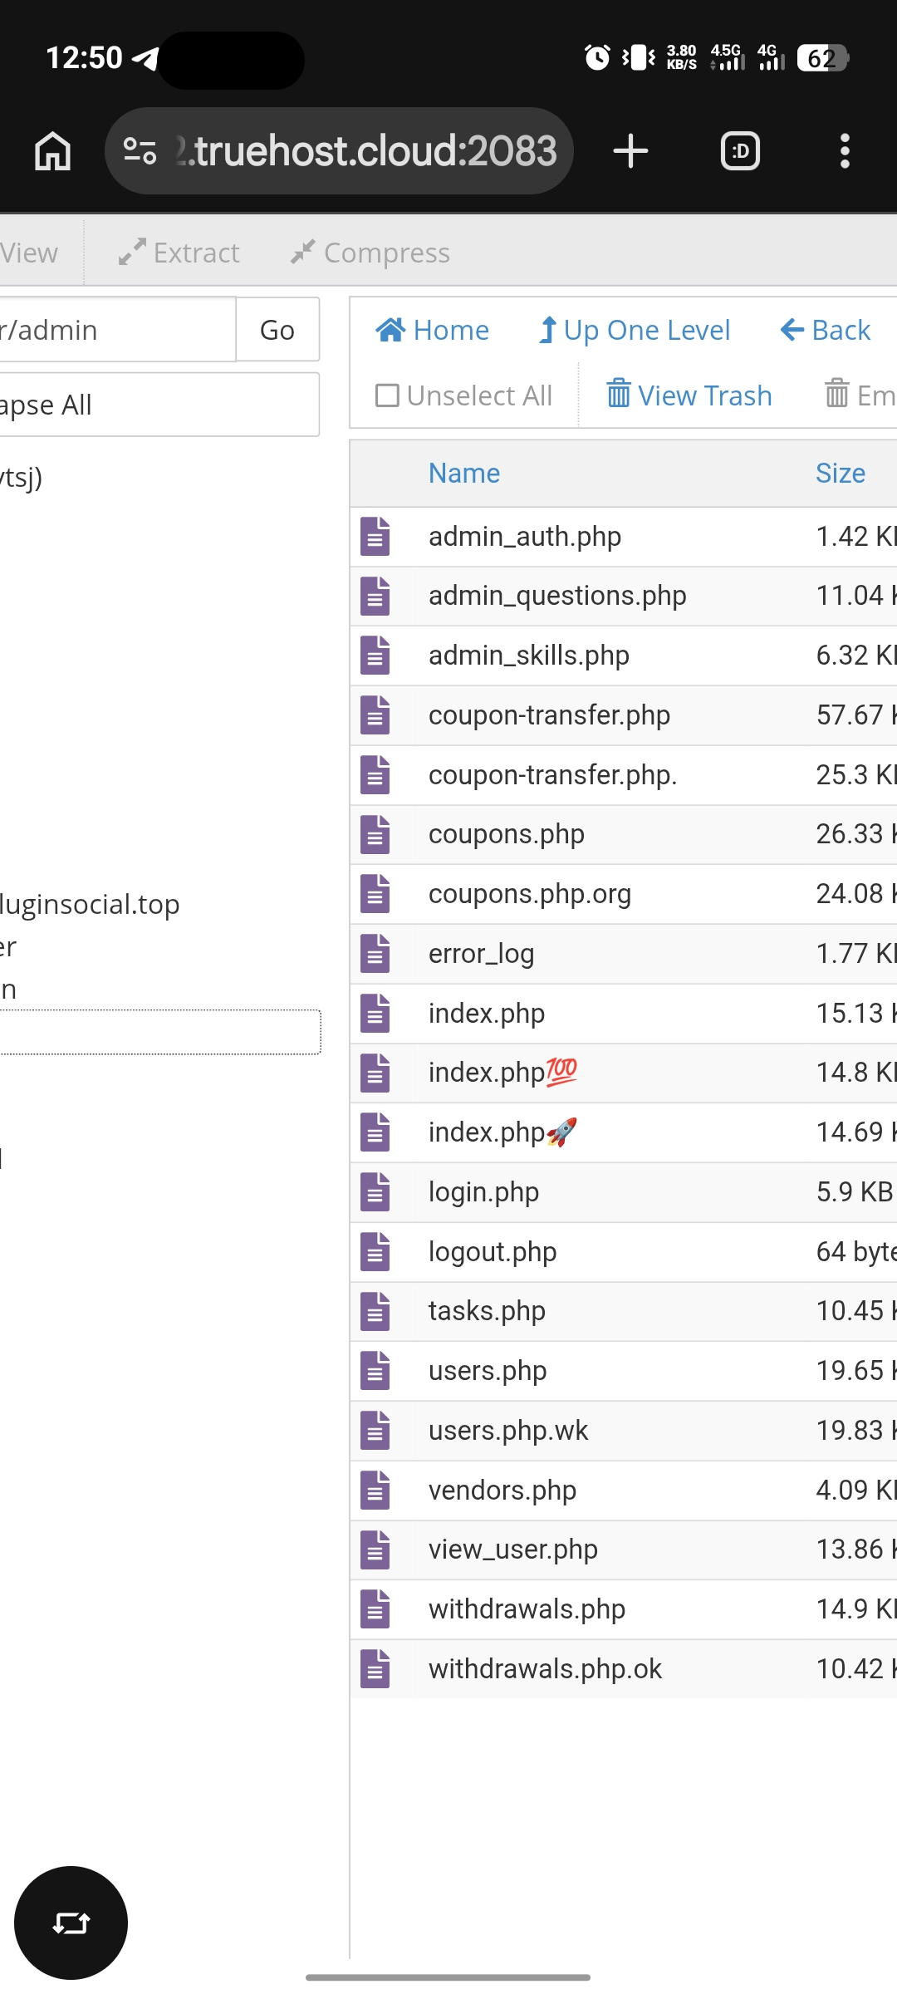Select index.php file name
Viewport: 897px width, 1994px height.
pyautogui.click(x=487, y=1014)
